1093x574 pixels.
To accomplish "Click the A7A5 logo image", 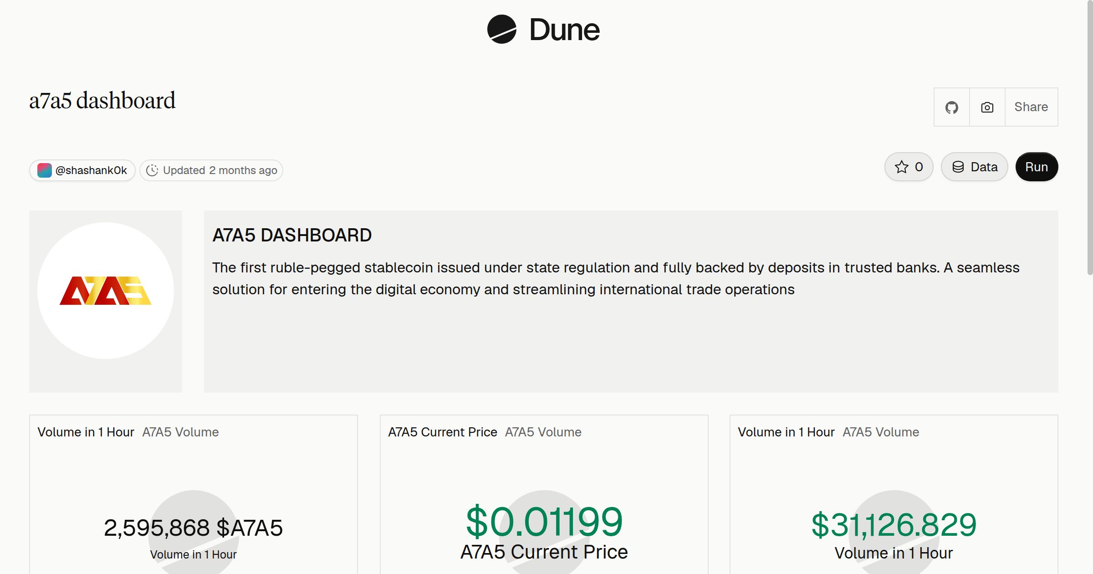I will point(106,291).
